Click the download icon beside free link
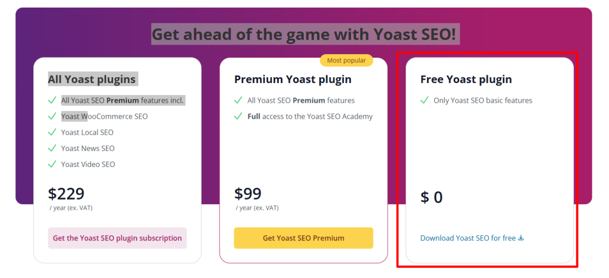The width and height of the screenshot is (609, 278). (x=521, y=238)
